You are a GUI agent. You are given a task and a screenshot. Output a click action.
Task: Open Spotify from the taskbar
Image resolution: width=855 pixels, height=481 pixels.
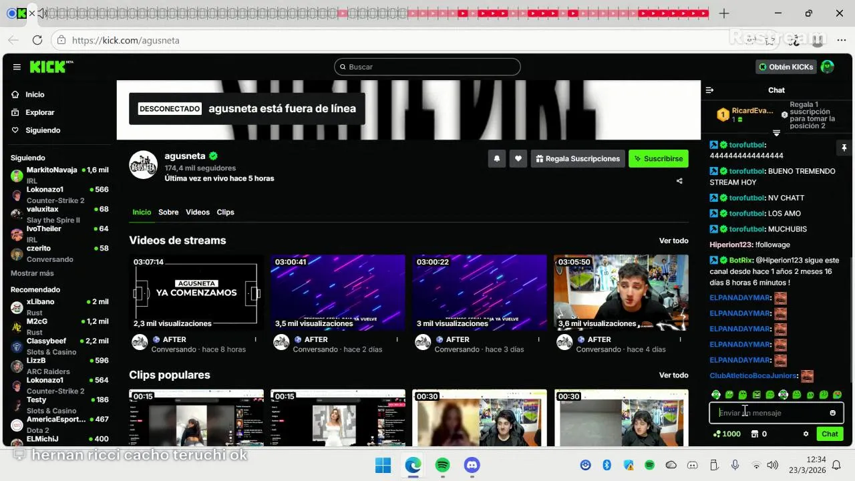(x=442, y=465)
